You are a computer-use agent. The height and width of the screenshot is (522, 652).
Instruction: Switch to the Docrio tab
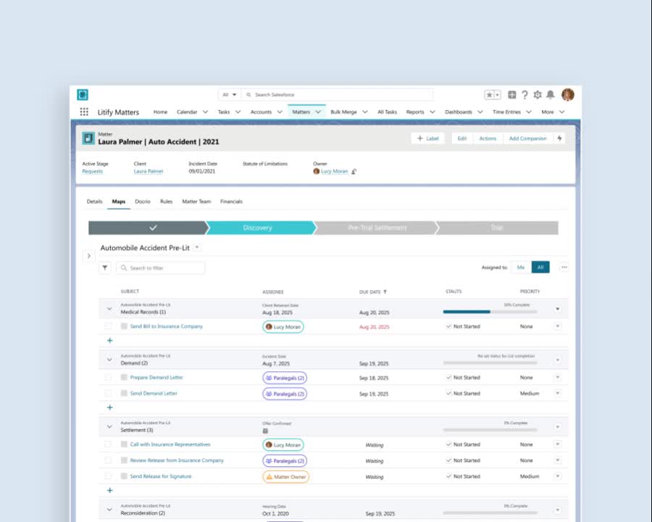tap(143, 202)
